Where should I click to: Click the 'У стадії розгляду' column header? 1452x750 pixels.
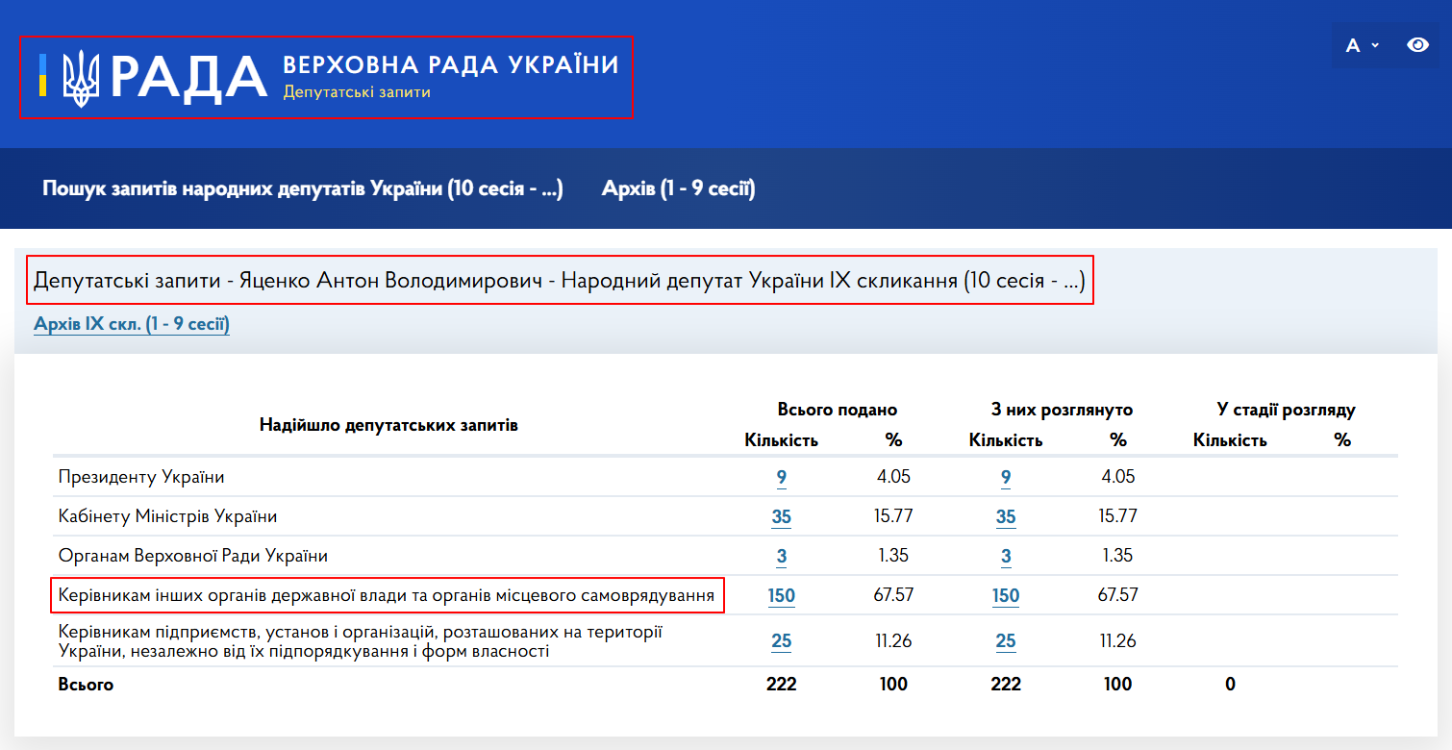1286,410
